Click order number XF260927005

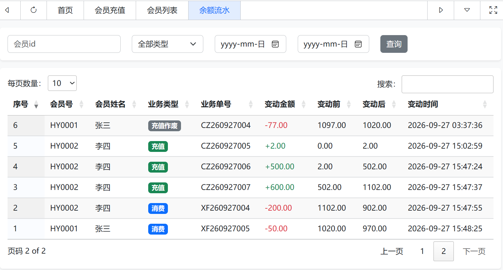(x=225, y=229)
